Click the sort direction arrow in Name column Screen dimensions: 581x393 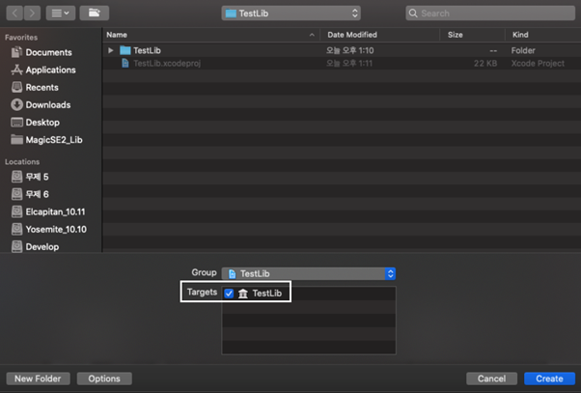pyautogui.click(x=312, y=35)
